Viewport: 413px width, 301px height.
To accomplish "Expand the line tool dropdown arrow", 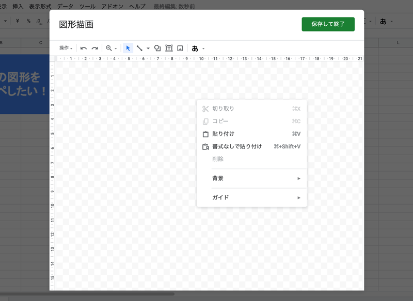I will (x=148, y=48).
